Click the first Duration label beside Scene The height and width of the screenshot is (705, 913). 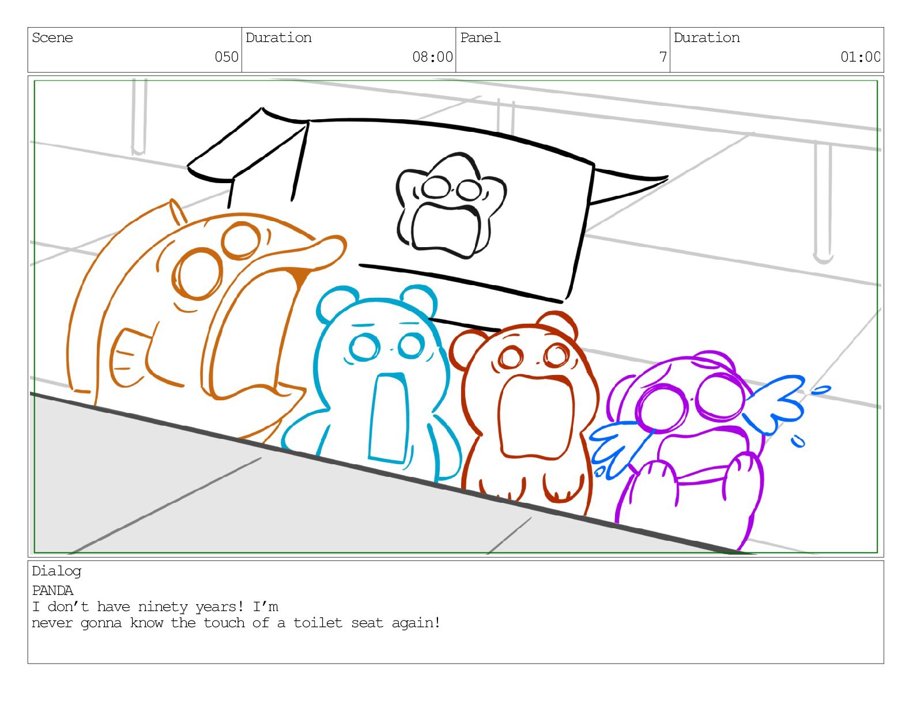point(278,38)
